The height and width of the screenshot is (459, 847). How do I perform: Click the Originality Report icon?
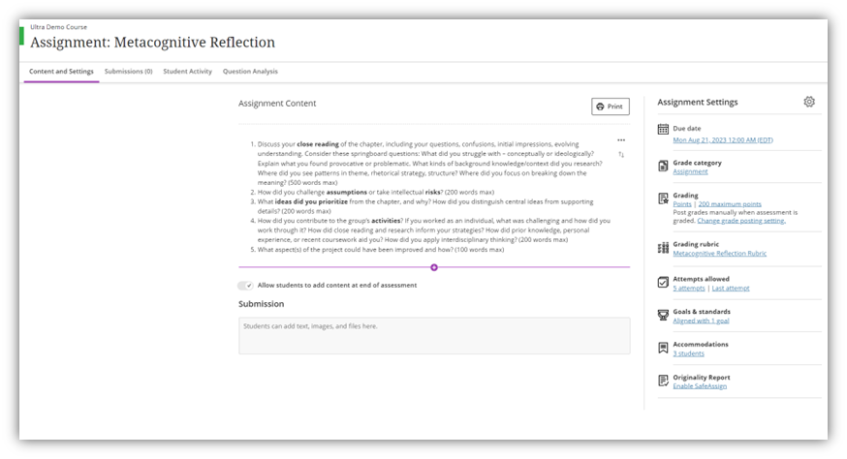[x=663, y=381]
